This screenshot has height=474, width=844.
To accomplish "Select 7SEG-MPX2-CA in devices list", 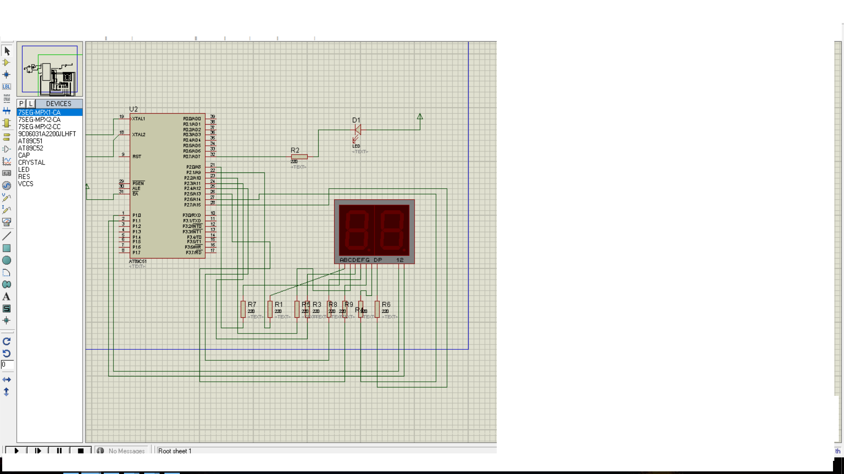I will [x=50, y=119].
